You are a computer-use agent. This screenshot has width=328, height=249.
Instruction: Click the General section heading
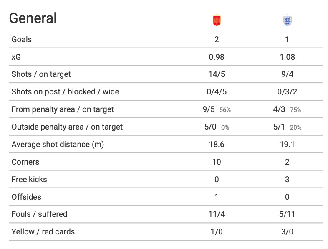click(x=33, y=18)
